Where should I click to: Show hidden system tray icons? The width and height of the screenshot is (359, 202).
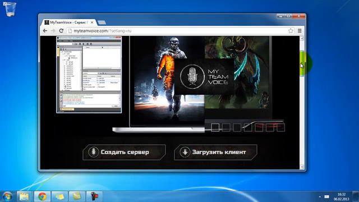pos(320,197)
